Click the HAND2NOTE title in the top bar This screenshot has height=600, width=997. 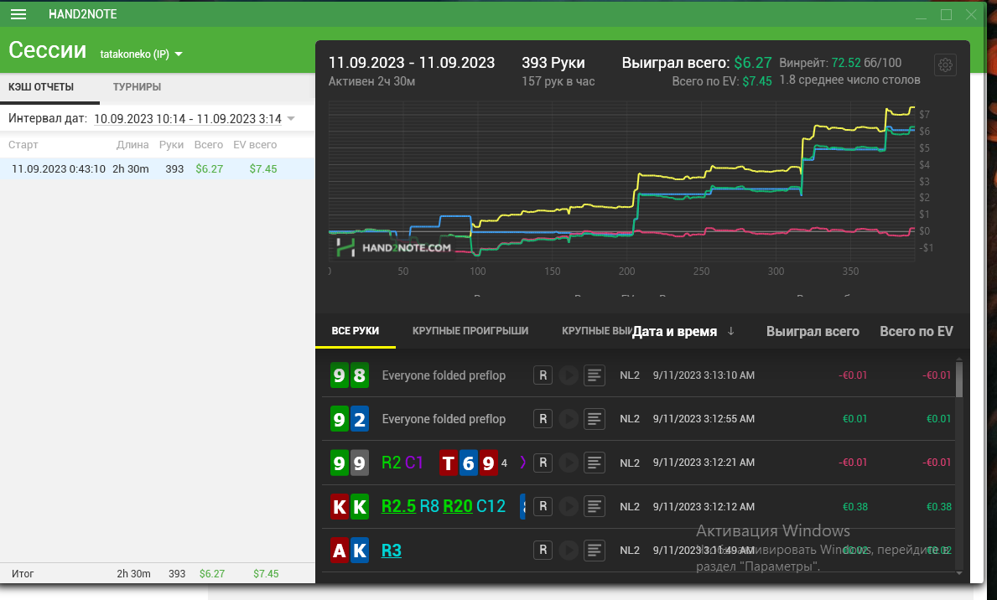83,14
